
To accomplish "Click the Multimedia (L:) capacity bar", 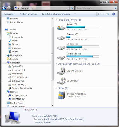I will click(83, 57).
